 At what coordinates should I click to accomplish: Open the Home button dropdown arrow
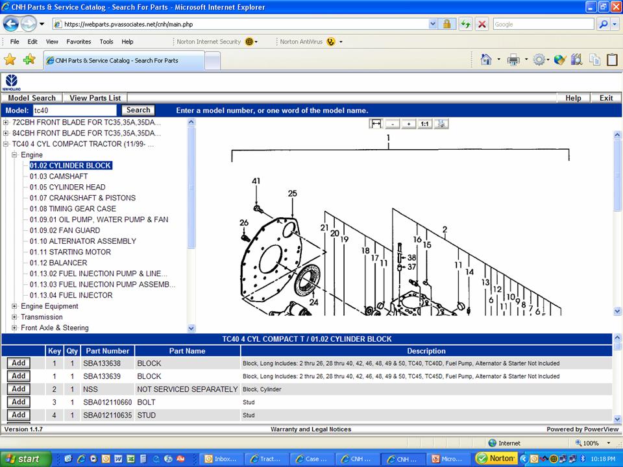click(x=498, y=60)
